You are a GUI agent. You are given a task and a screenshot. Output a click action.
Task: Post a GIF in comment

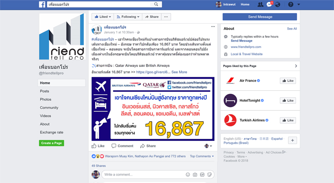click(202, 174)
